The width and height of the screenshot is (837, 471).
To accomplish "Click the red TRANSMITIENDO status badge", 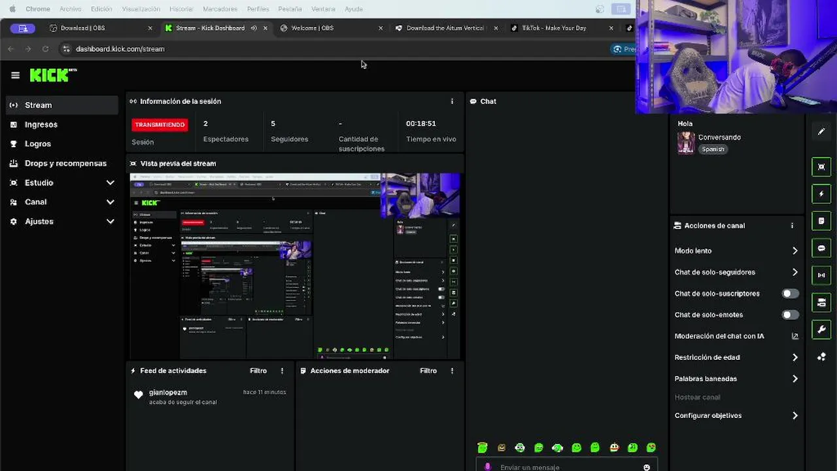I will point(160,124).
